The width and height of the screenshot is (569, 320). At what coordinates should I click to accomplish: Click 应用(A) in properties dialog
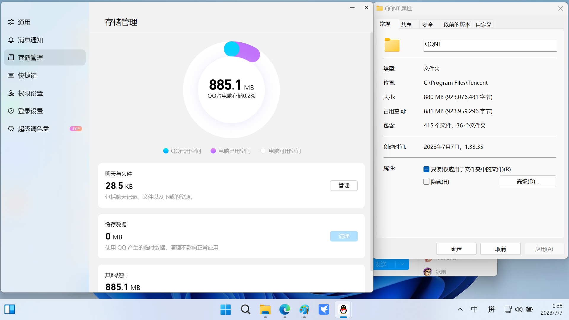544,249
